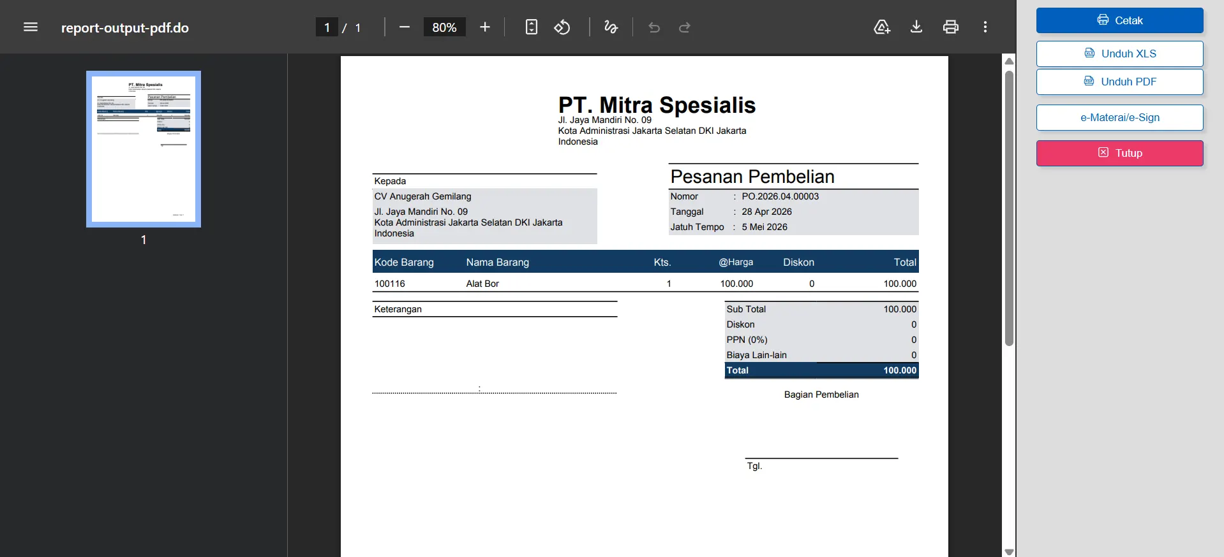The image size is (1224, 557).
Task: Click the undo arrow icon
Action: 654,27
